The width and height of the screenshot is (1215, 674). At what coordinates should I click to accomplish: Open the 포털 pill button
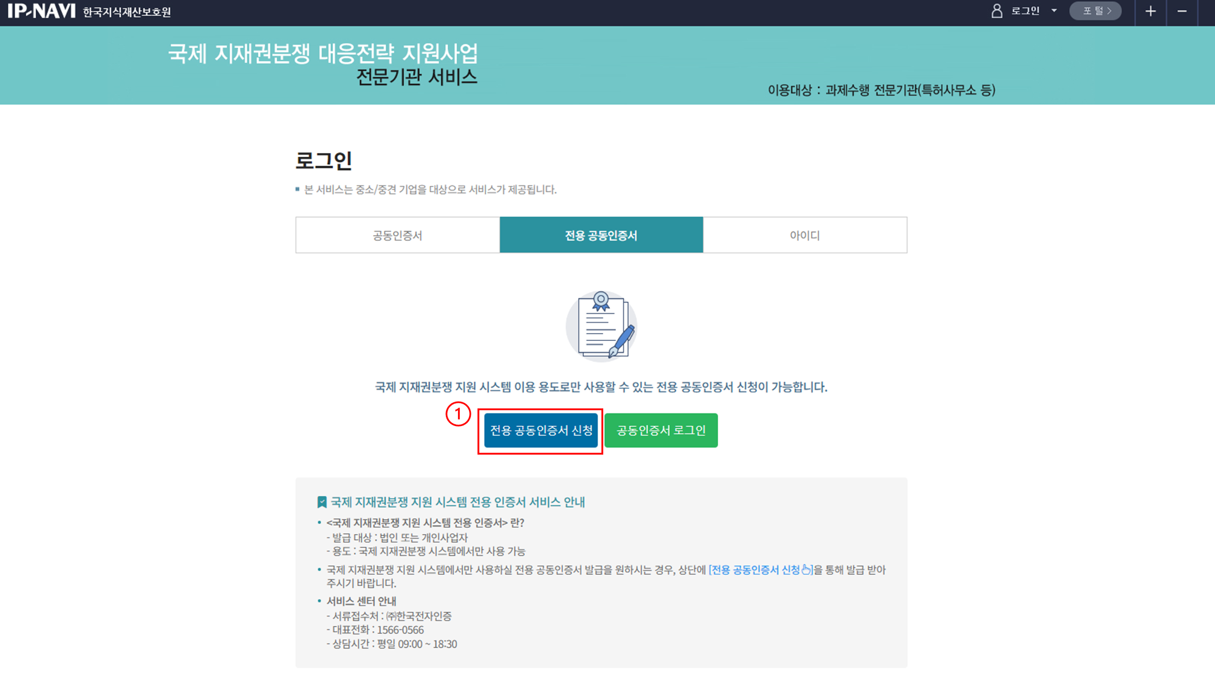(x=1095, y=11)
